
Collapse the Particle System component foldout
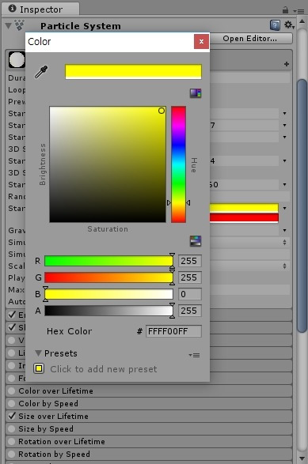[8, 26]
